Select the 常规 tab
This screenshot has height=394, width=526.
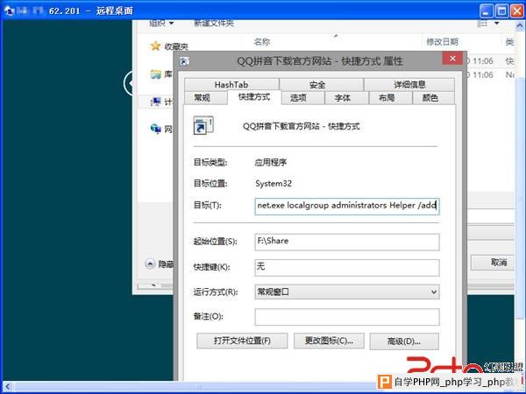[x=206, y=98]
